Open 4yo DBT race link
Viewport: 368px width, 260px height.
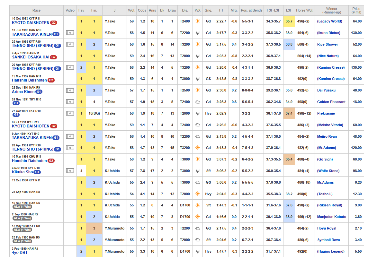click(x=20, y=253)
